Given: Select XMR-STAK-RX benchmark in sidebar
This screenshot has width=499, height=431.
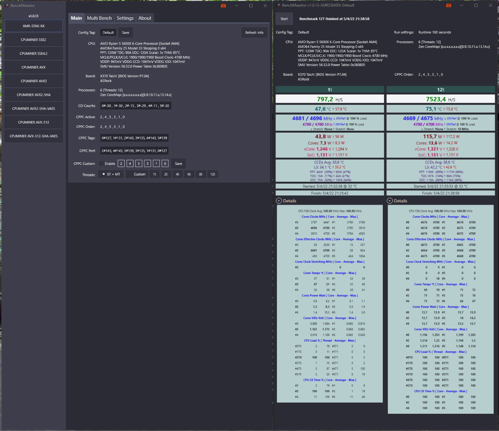Looking at the screenshot, I should (33, 26).
